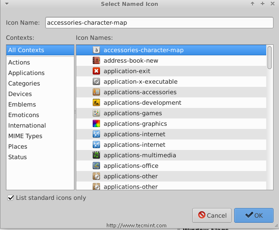This screenshot has height=230, width=279.
Task: Choose the MIME Types context
Action: pyautogui.click(x=25, y=136)
